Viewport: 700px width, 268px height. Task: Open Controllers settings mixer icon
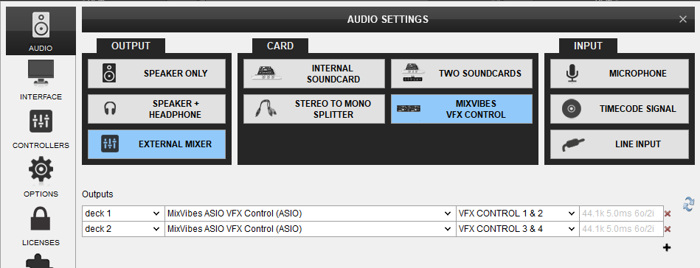click(41, 121)
